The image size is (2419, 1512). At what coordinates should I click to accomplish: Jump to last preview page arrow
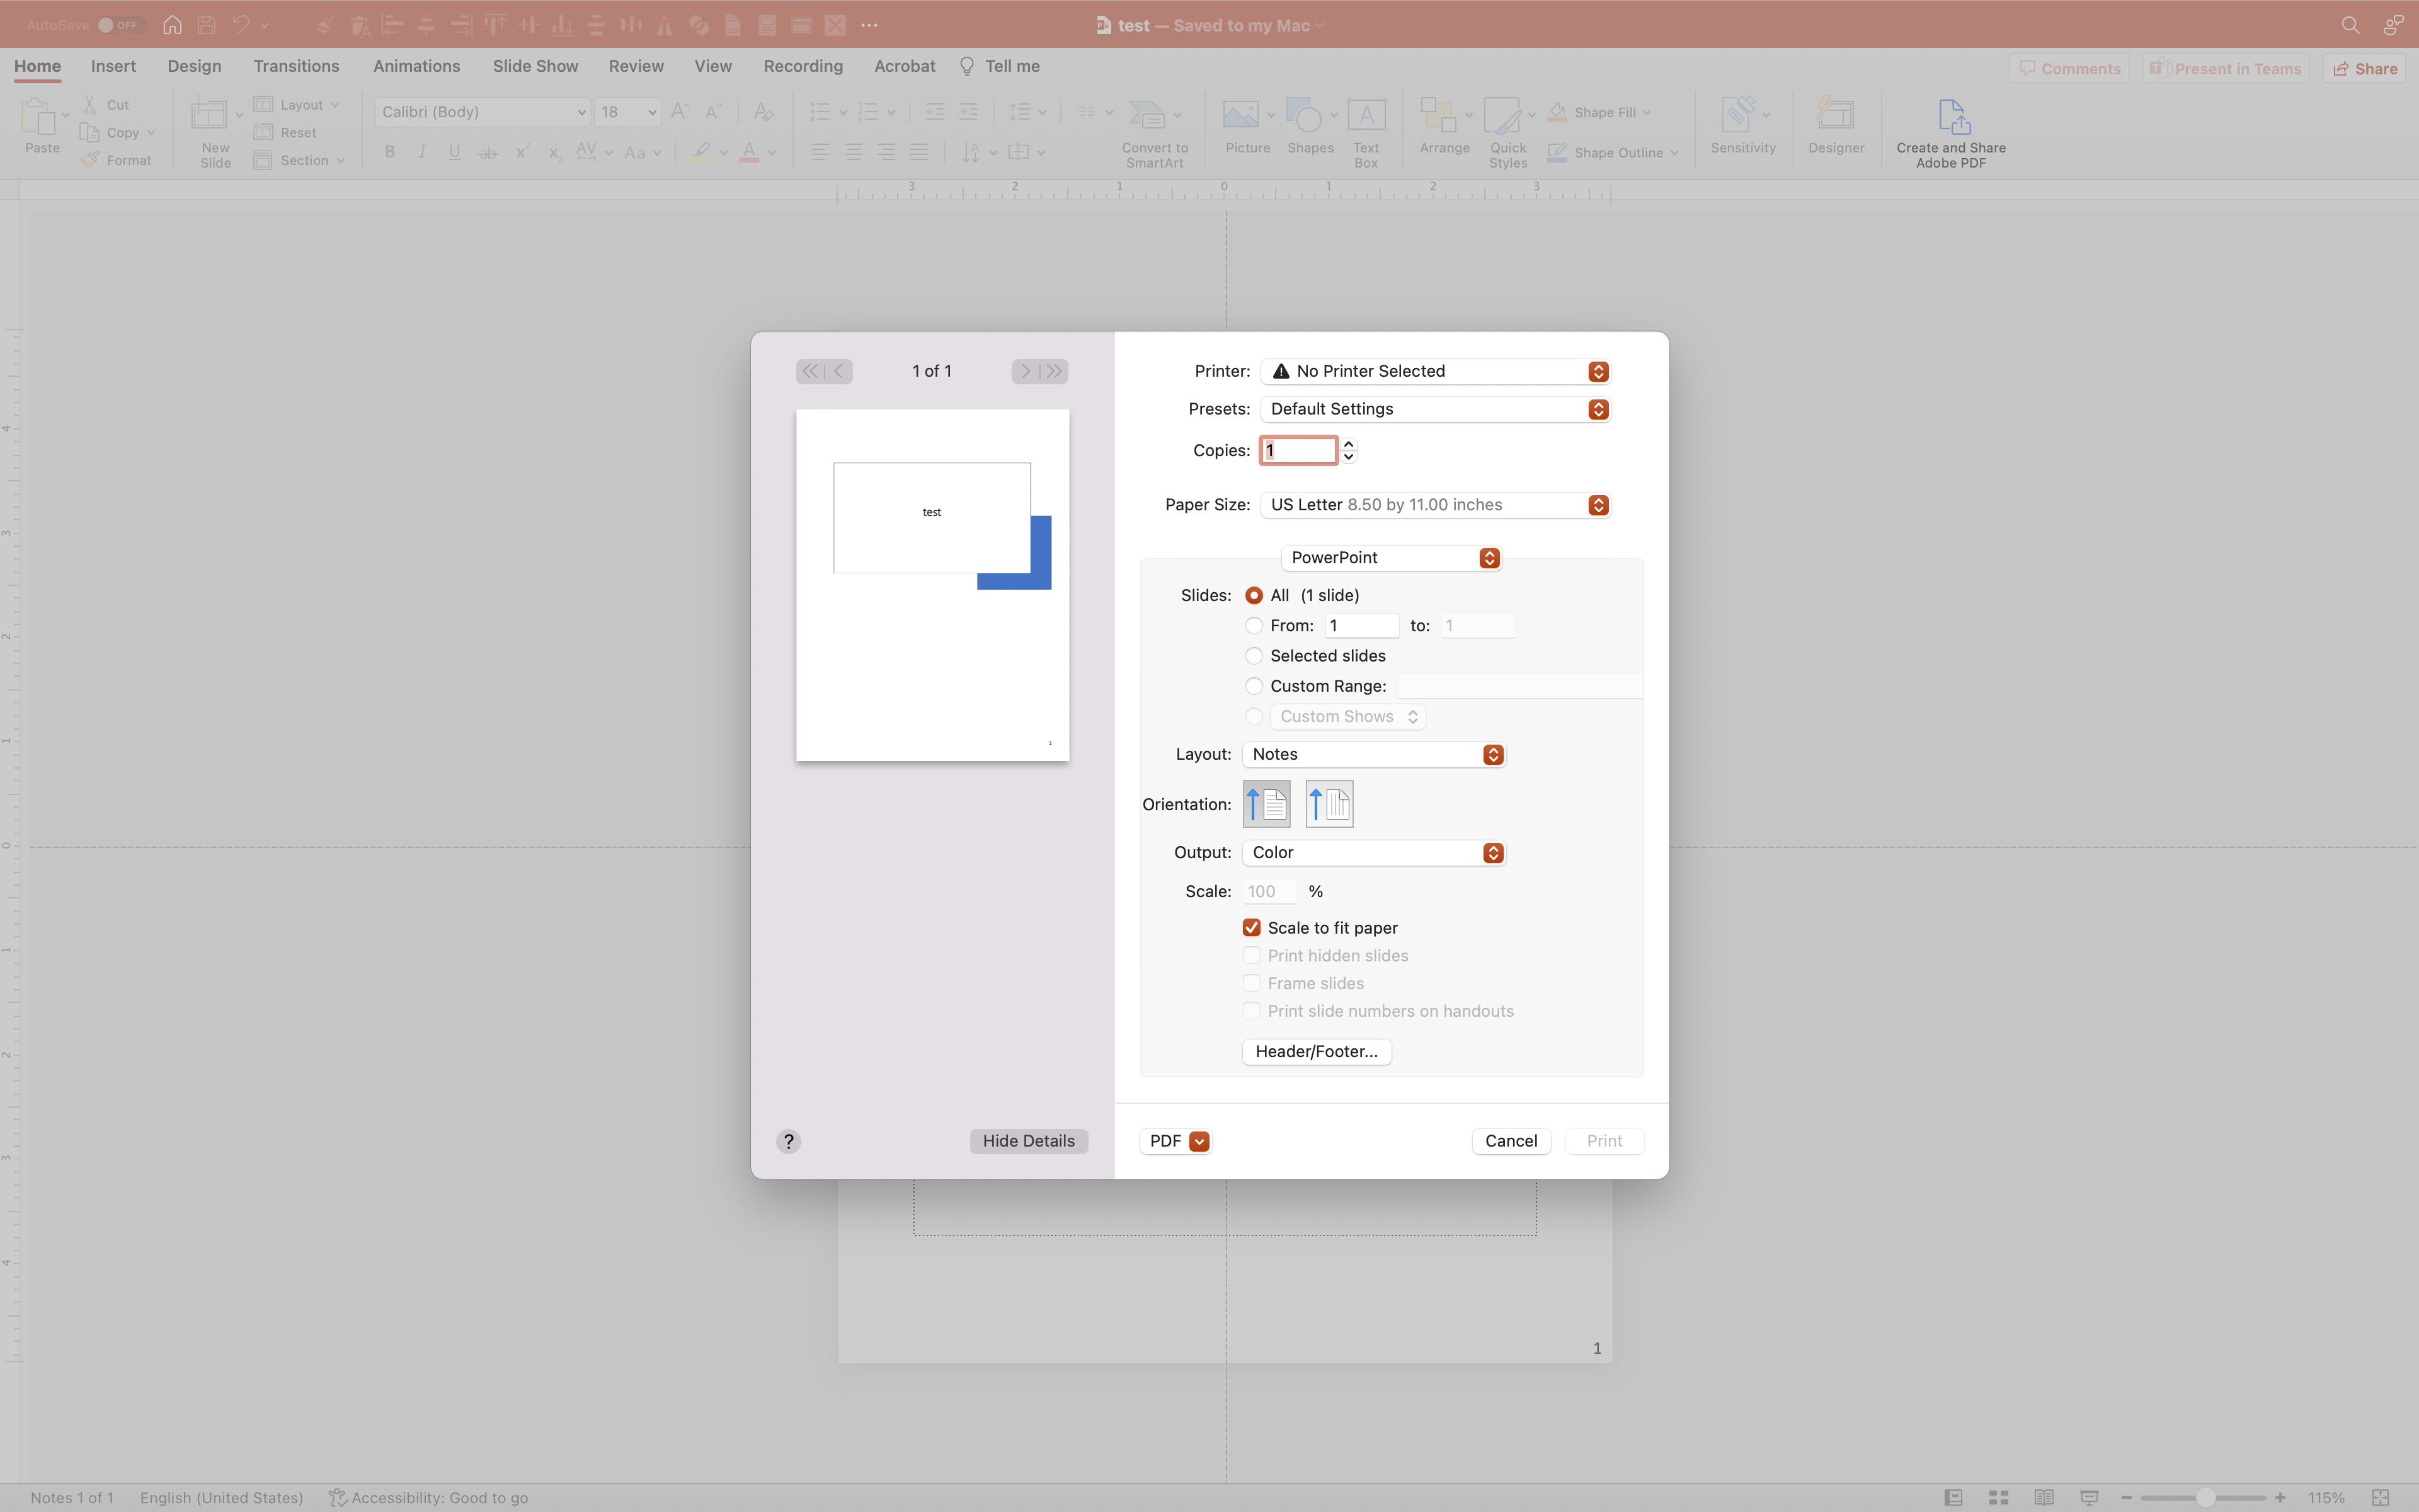point(1055,371)
